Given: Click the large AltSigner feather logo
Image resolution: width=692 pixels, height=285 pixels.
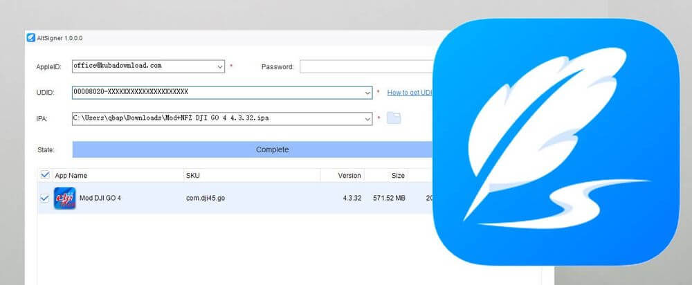Looking at the screenshot, I should pos(556,142).
